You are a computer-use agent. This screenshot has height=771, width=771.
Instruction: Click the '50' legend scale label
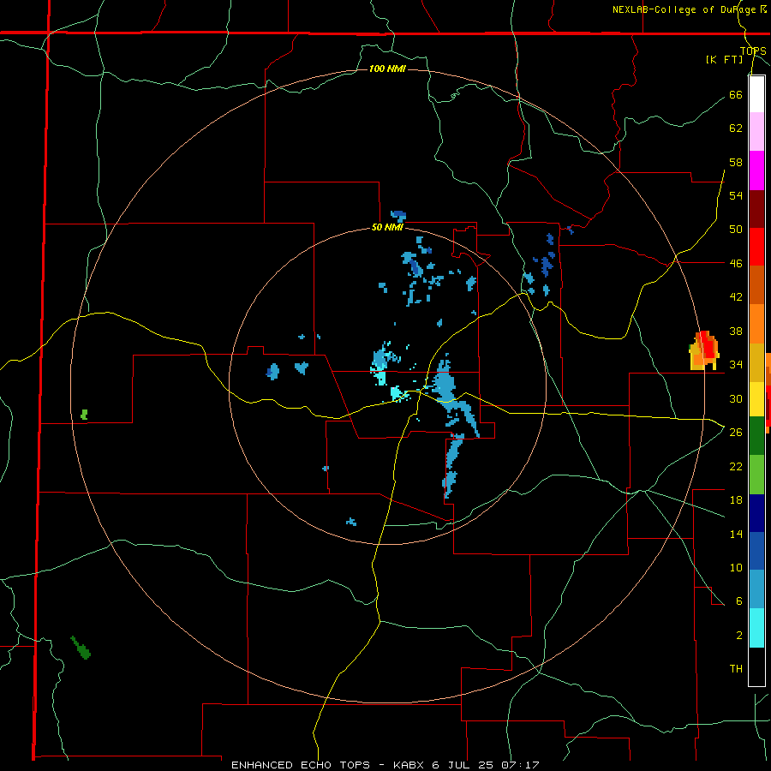[736, 229]
